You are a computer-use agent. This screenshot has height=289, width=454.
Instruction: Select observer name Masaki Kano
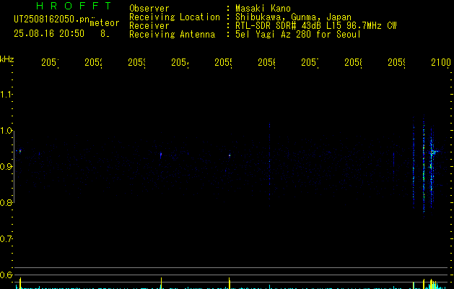pyautogui.click(x=263, y=8)
